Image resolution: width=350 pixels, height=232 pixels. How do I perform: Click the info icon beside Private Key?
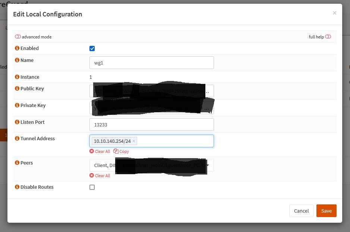17,105
